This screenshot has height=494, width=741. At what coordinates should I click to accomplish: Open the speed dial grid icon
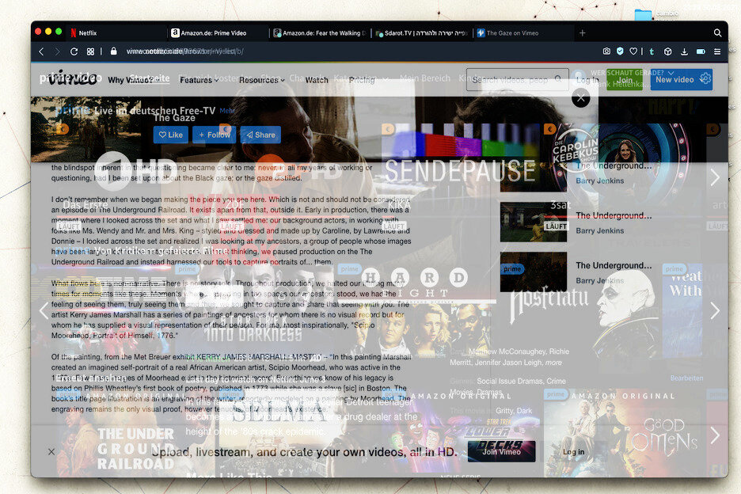[90, 51]
